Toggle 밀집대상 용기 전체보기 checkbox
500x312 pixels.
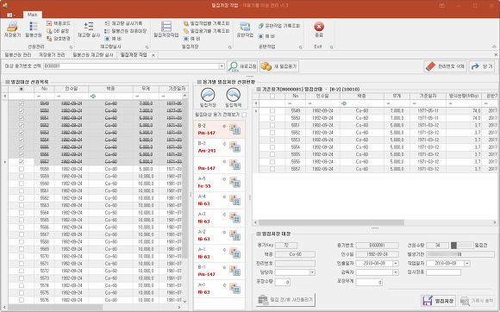pyautogui.click(x=244, y=115)
